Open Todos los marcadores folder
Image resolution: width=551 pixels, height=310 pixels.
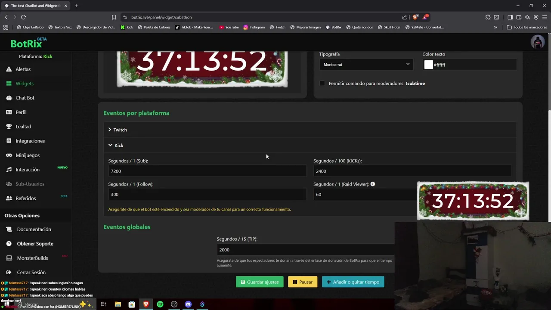point(527,27)
